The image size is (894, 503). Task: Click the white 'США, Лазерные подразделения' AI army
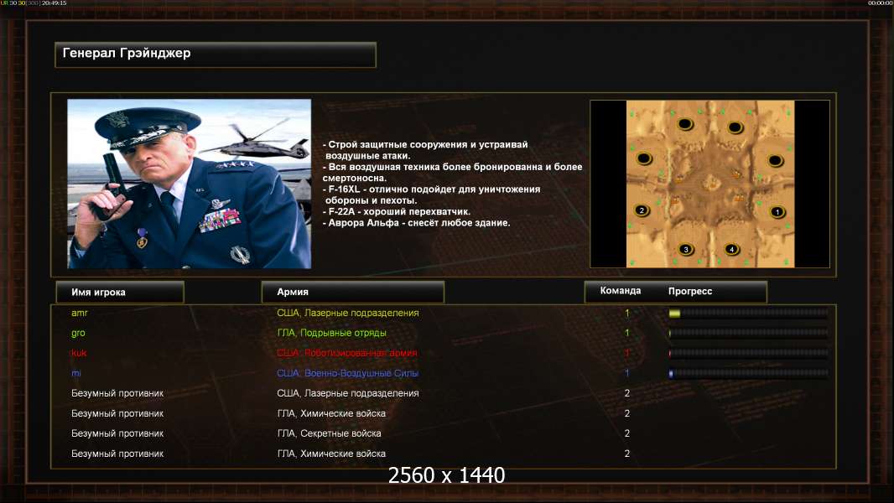(x=348, y=393)
